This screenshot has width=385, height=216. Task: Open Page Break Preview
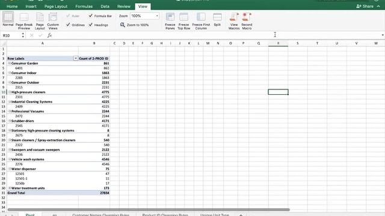(24, 22)
